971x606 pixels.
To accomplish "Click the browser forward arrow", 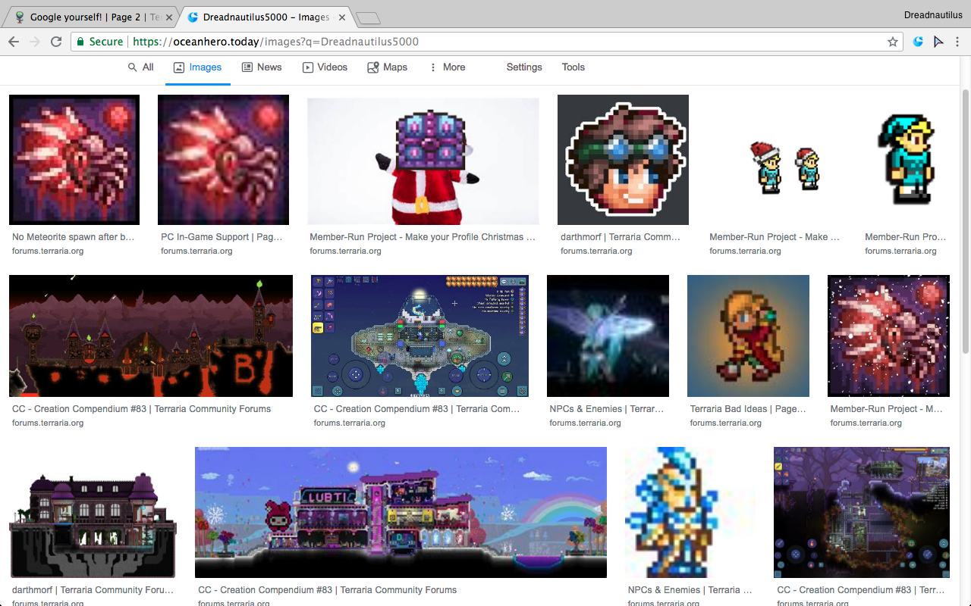I will [x=35, y=42].
